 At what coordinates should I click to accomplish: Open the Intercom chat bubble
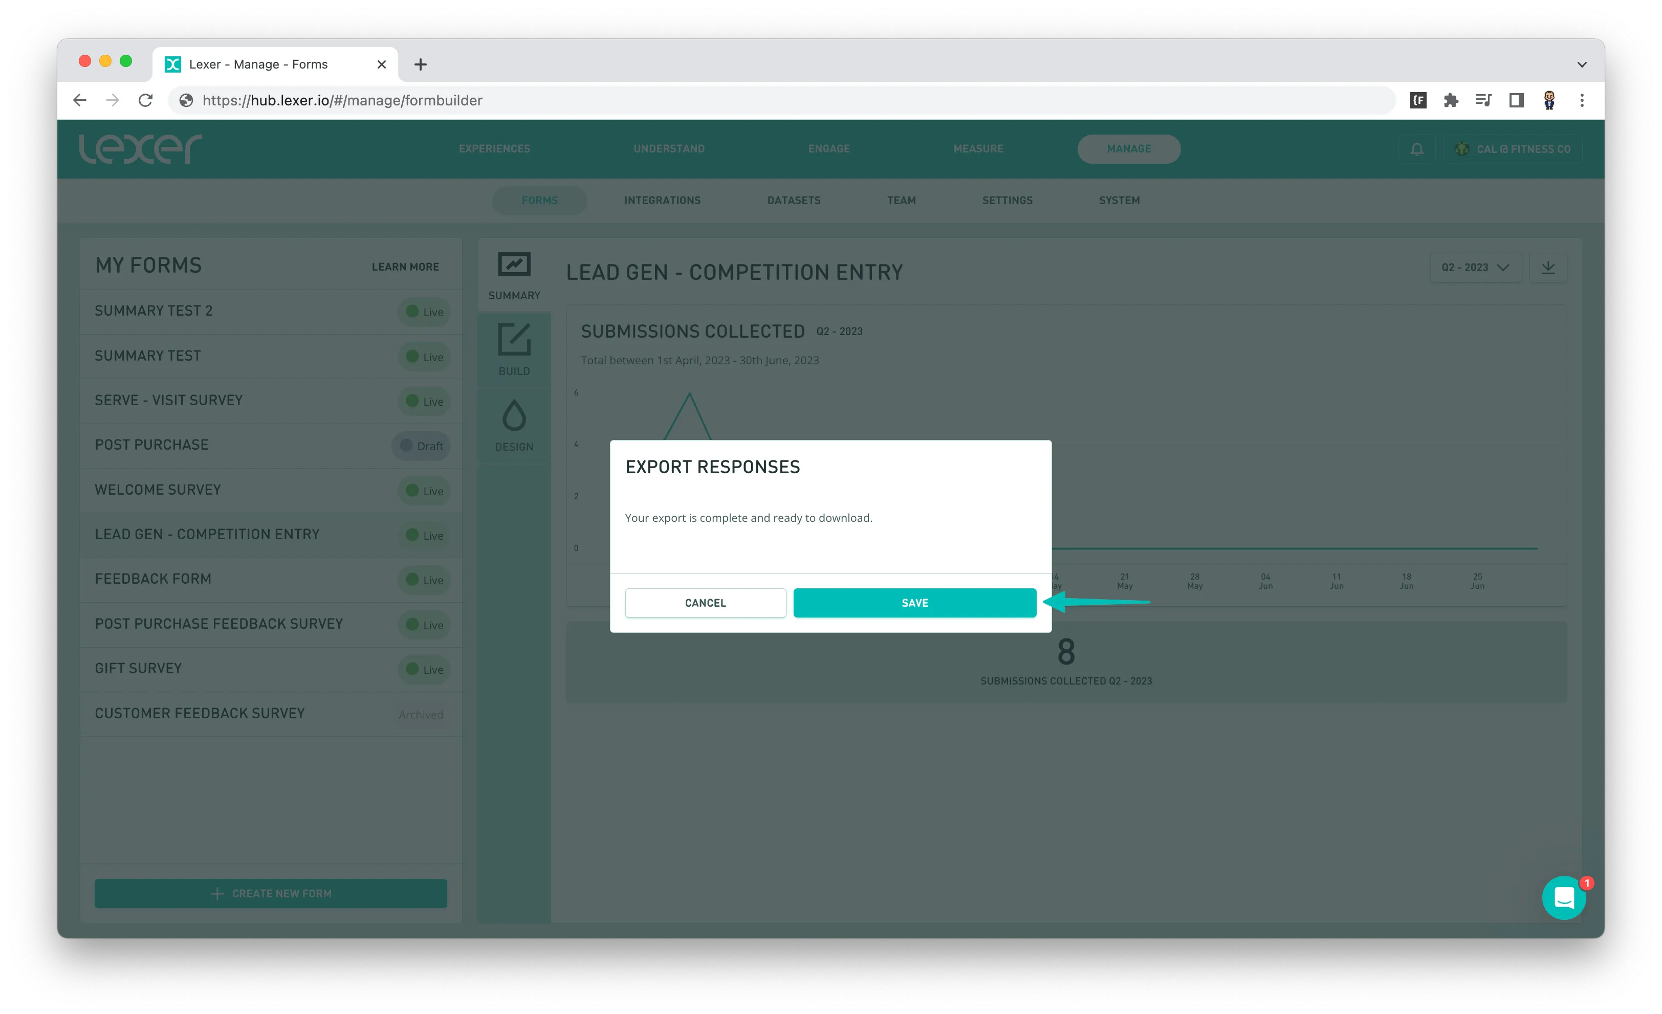click(x=1564, y=898)
